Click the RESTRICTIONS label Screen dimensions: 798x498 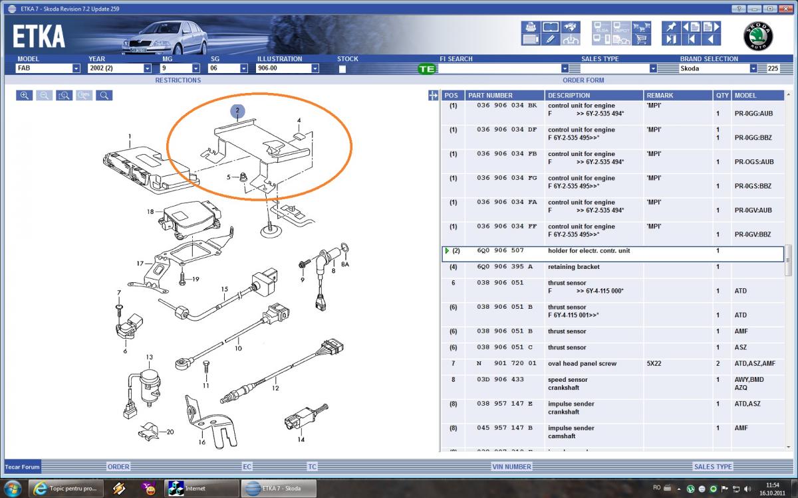(178, 80)
